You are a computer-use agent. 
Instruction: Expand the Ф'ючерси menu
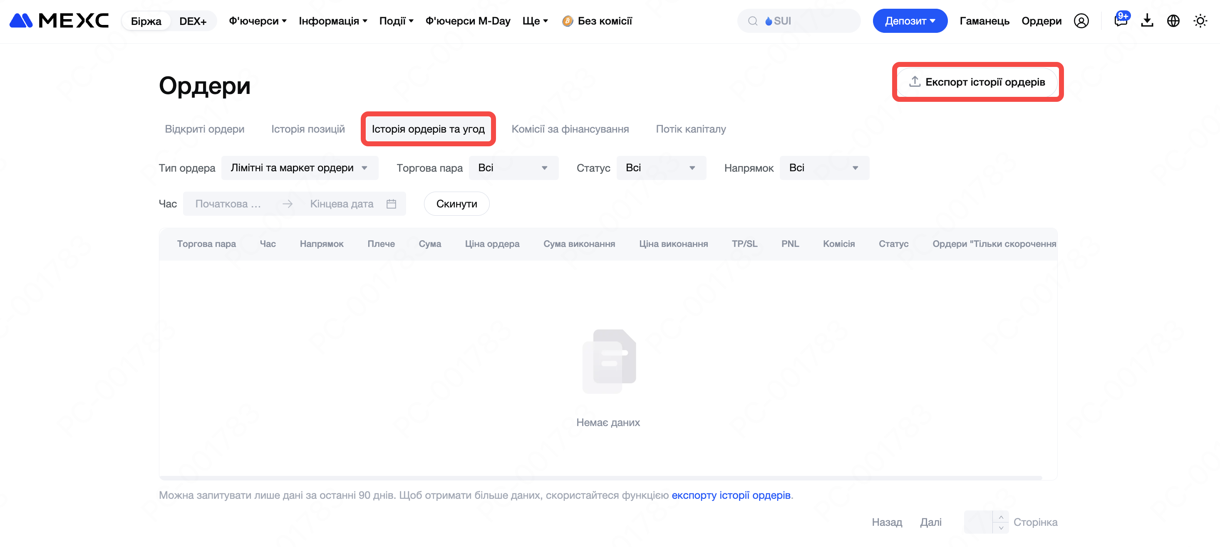(258, 21)
